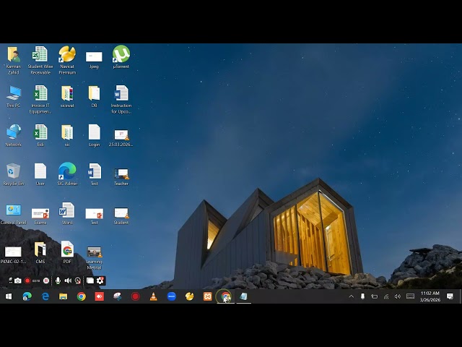Show hidden system tray icons
The image size is (462, 347).
point(352,296)
